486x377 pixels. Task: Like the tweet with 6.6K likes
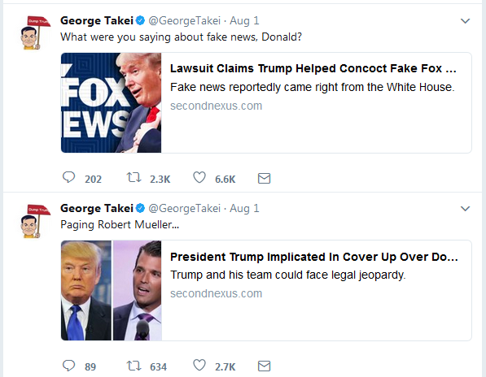199,177
